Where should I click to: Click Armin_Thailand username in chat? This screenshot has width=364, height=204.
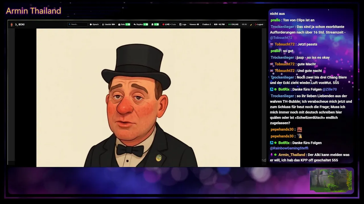click(291, 155)
